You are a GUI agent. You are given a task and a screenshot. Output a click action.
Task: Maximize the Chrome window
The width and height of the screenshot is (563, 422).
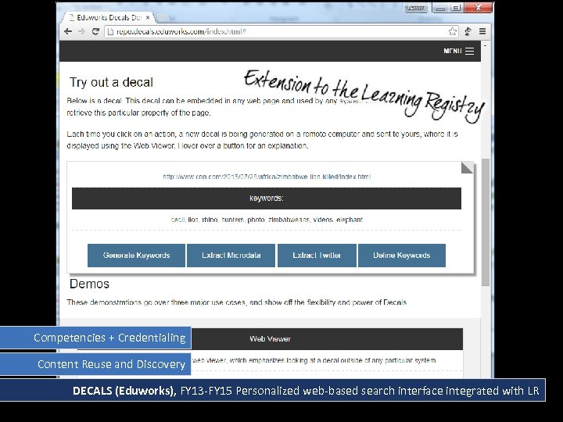456,8
